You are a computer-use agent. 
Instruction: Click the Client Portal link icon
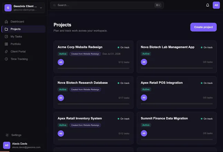(6, 51)
